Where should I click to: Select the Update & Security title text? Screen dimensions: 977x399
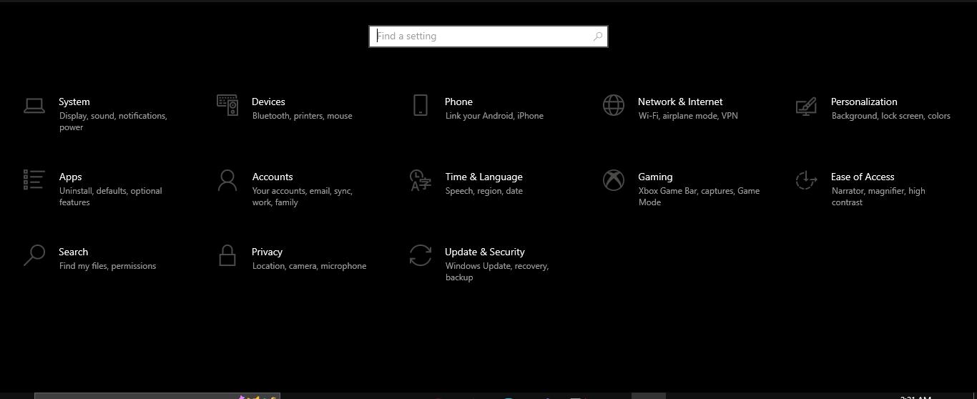point(485,252)
